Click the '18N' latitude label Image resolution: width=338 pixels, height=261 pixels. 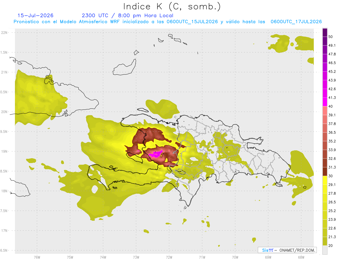click(x=4, y=191)
